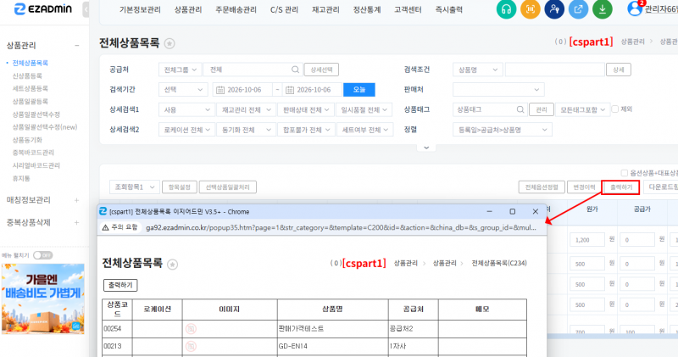Open 판매상태 전체 dropdown
Image resolution: width=678 pixels, height=357 pixels.
tap(306, 110)
